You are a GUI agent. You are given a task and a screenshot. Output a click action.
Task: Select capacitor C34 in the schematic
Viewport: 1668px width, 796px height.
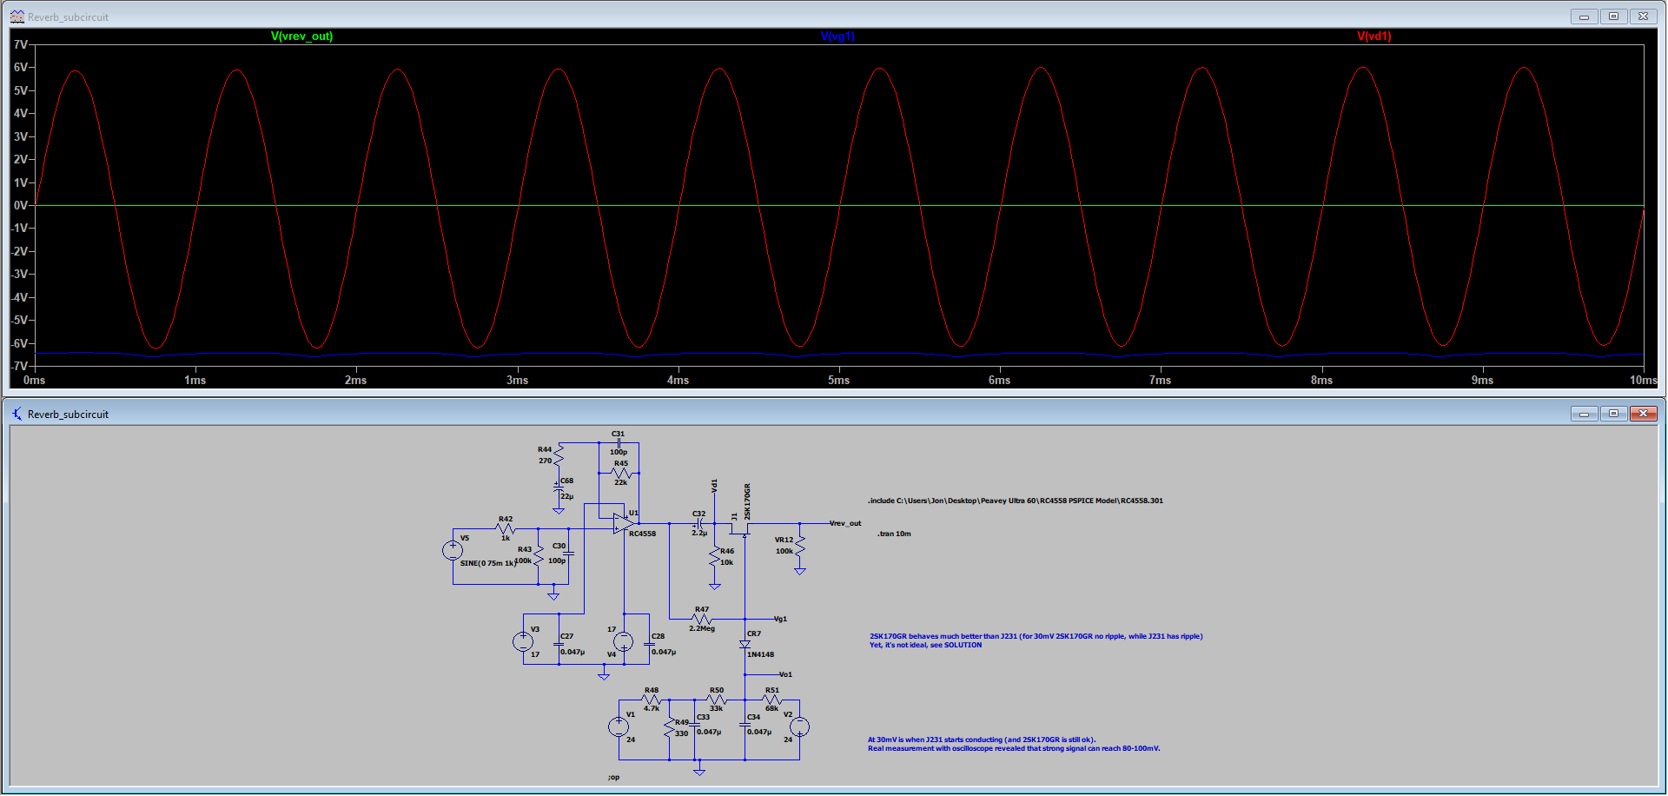pyautogui.click(x=745, y=724)
